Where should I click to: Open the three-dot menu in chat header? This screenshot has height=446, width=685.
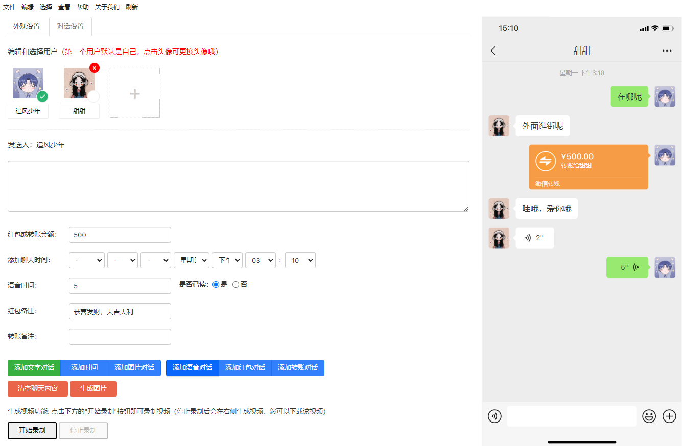(667, 51)
